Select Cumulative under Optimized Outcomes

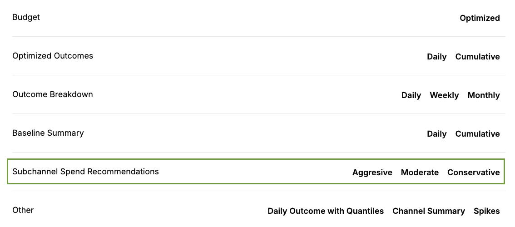[x=477, y=57]
